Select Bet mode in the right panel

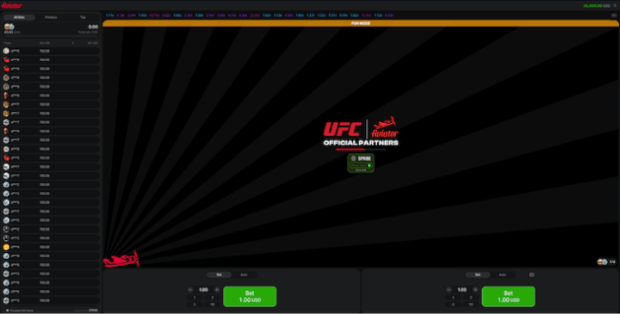pos(478,274)
